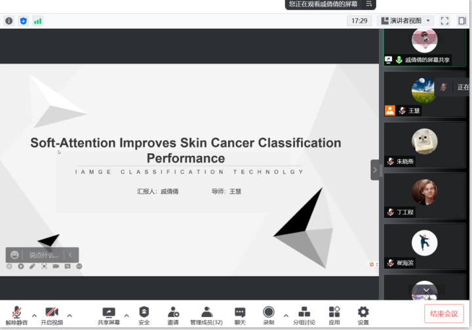Open menu beside screen-viewing notice

[369, 4]
